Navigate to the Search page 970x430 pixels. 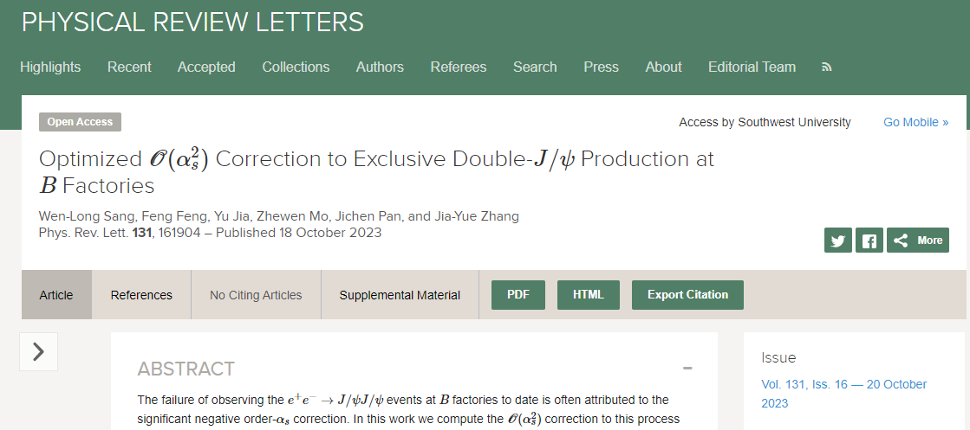coord(535,67)
